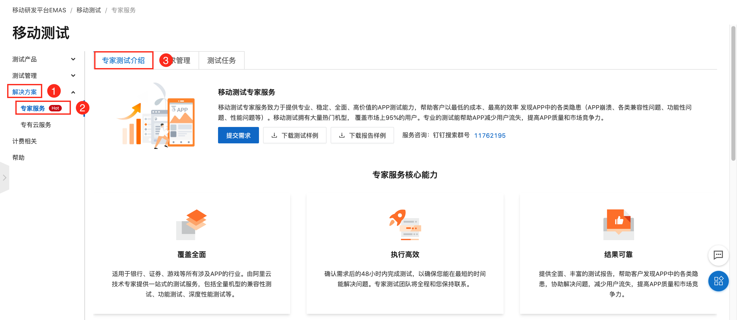
Task: Open the 移动研发平台EMAS breadcrumb link
Action: [39, 10]
